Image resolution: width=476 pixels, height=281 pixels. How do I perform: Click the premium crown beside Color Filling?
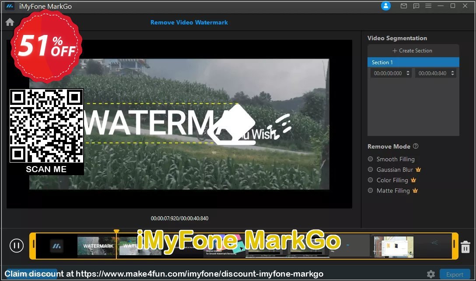pyautogui.click(x=413, y=180)
